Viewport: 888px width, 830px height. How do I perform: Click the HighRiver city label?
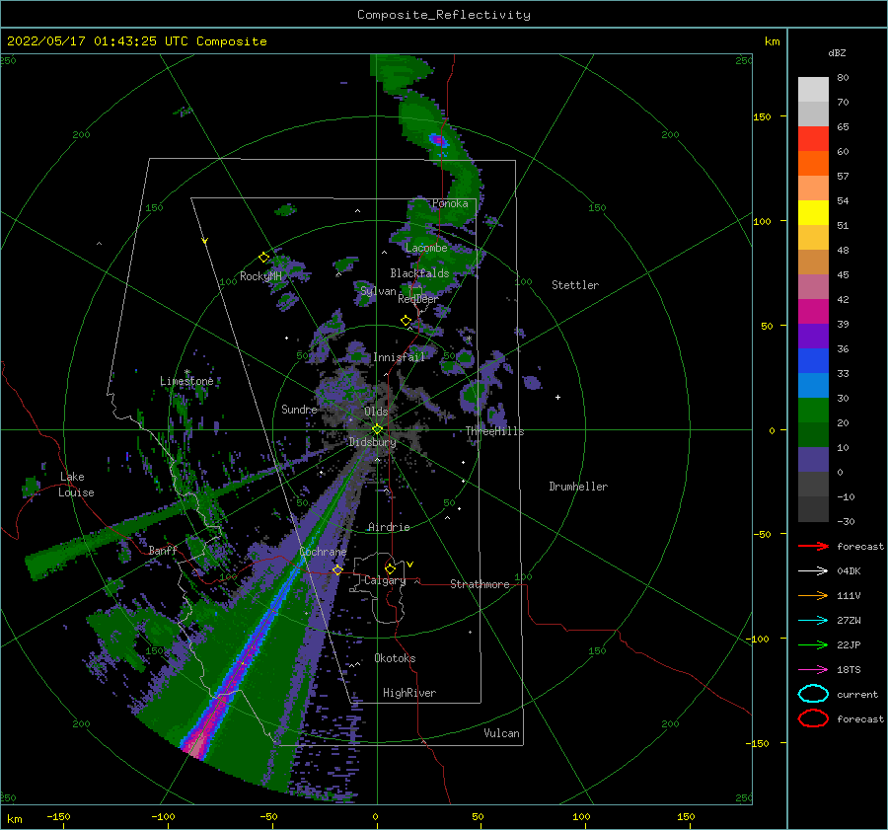(x=409, y=693)
